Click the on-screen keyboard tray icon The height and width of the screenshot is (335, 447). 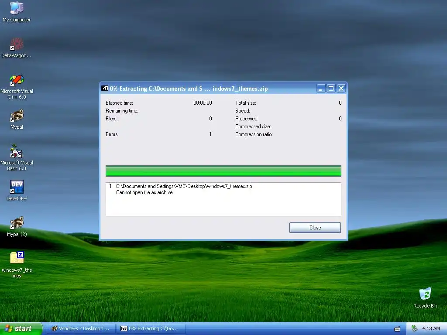(397, 329)
